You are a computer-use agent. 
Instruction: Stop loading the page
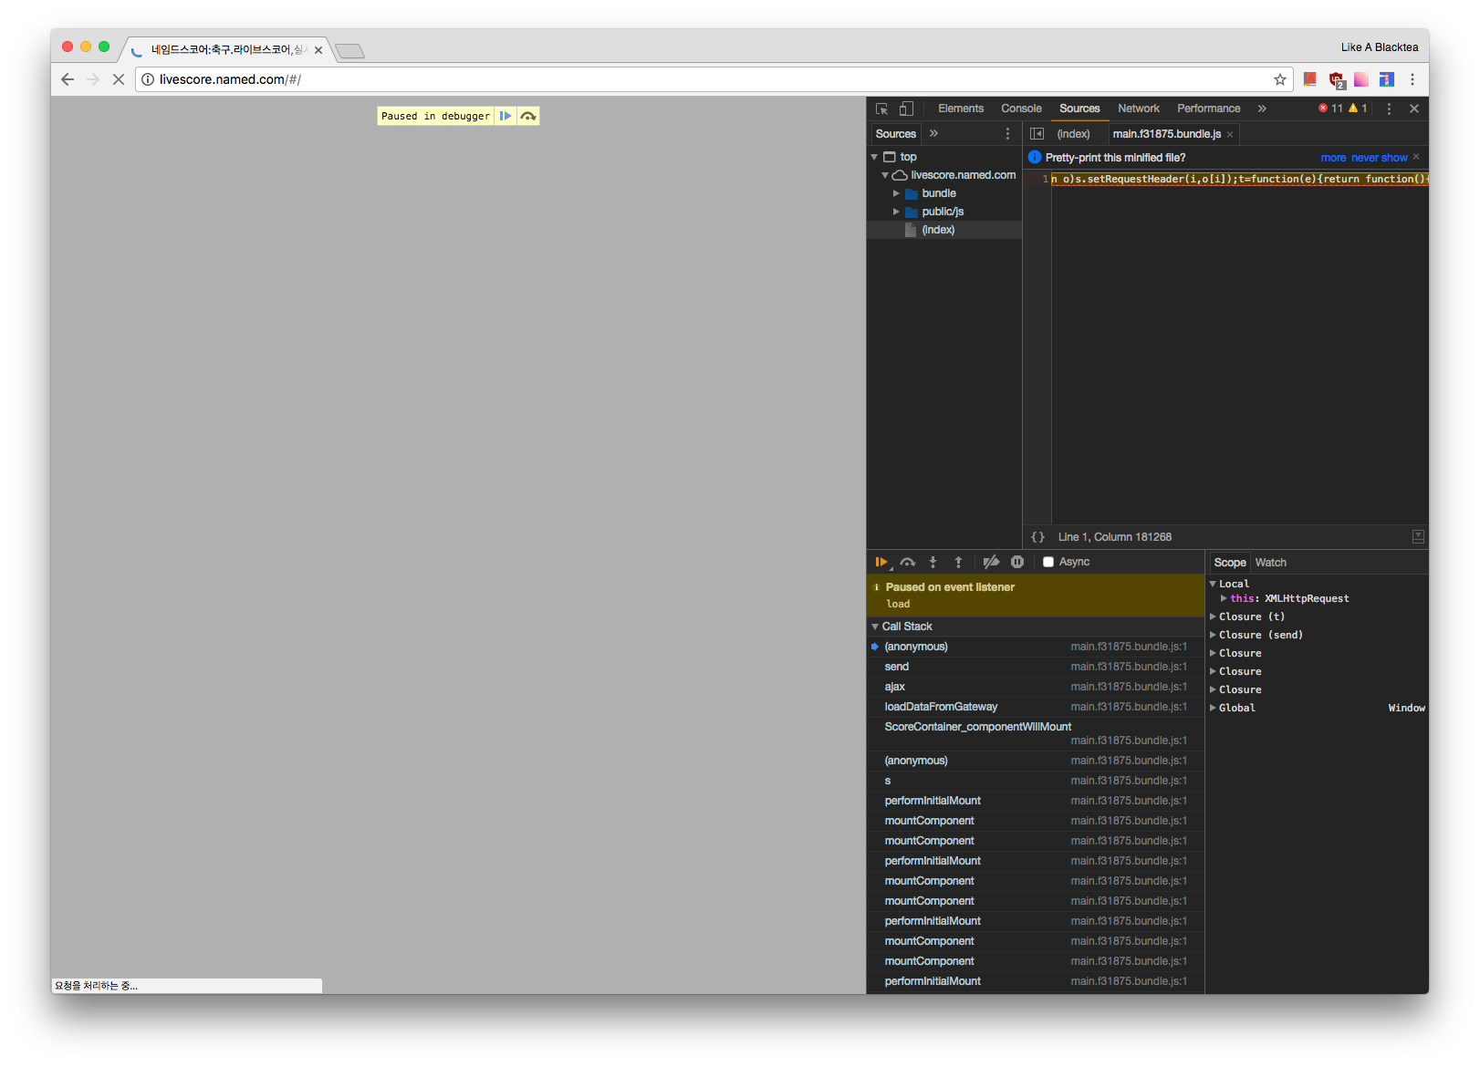point(119,79)
